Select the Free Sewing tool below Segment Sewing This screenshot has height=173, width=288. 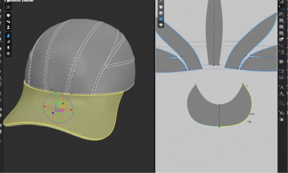tap(281, 78)
